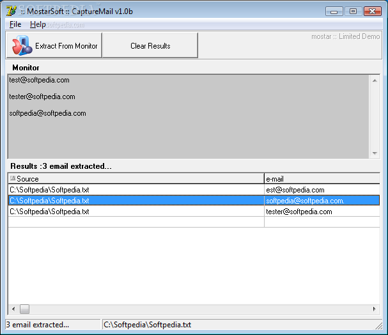Select tester@softpedia.com result cell
The image size is (388, 335).
(322, 211)
